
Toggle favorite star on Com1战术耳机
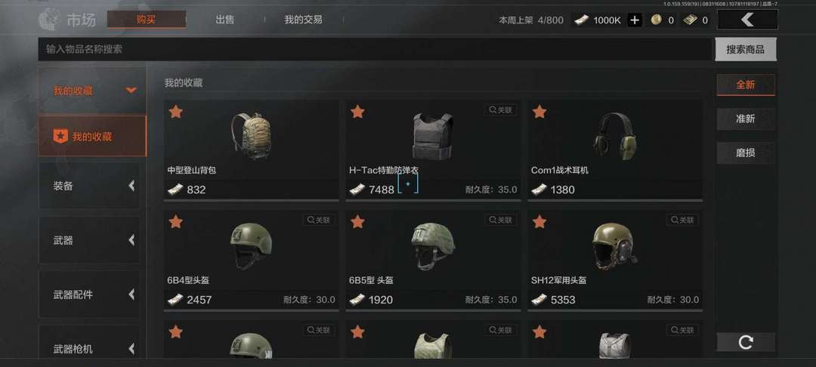(539, 112)
